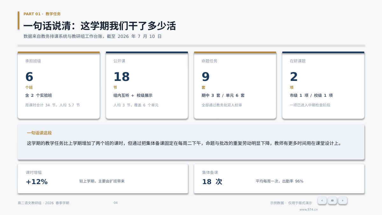Click the '集体备课' label
This screenshot has width=382, height=215.
[210, 172]
